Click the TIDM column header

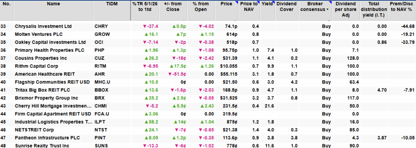[112, 10]
